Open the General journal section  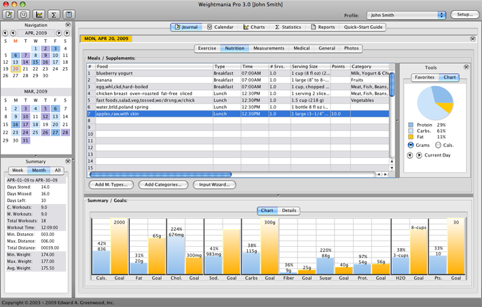pyautogui.click(x=327, y=48)
